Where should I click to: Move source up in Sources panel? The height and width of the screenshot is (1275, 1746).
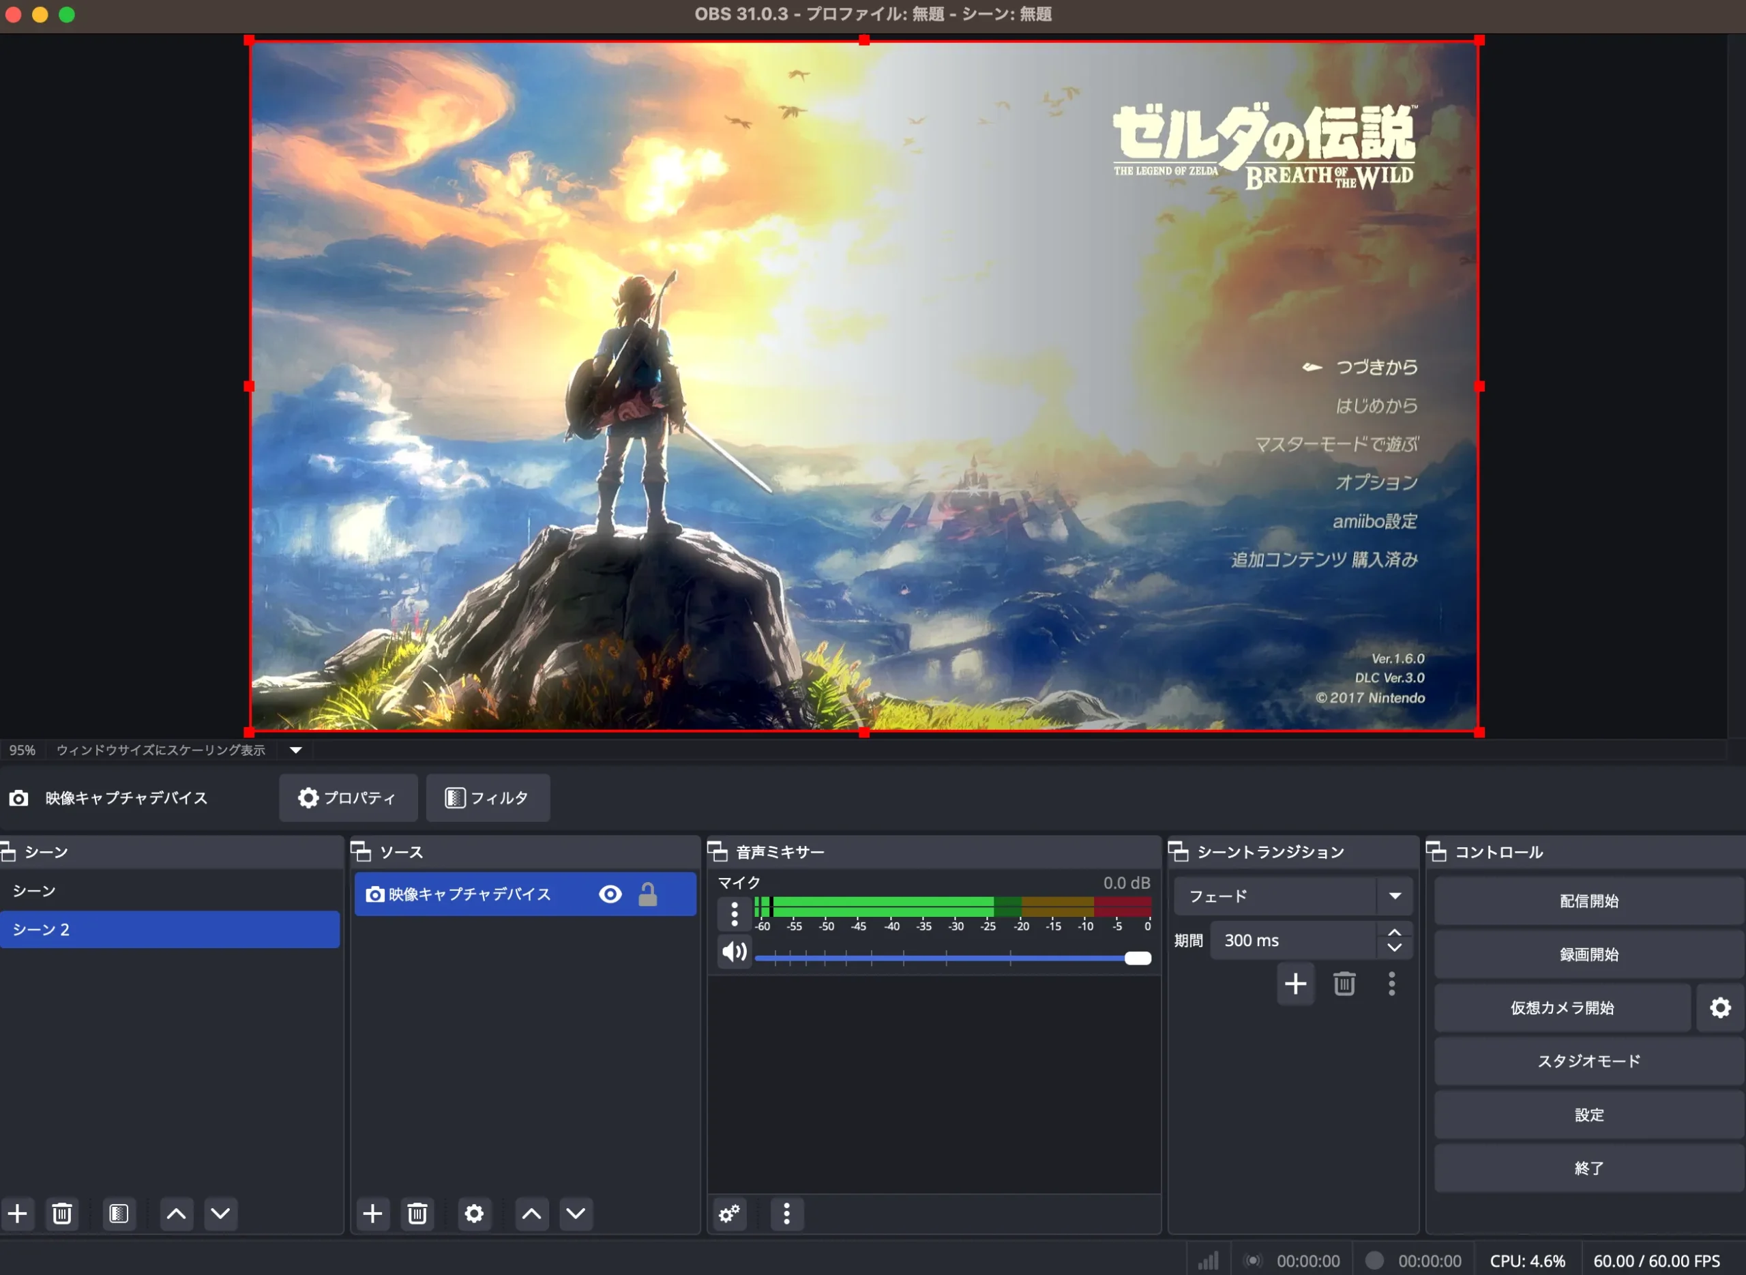(531, 1213)
